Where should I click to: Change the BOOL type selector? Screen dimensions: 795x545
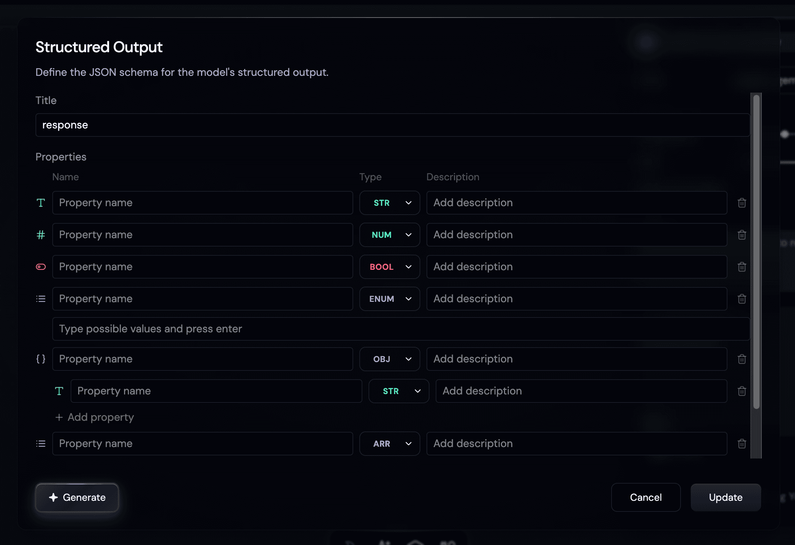[389, 267]
